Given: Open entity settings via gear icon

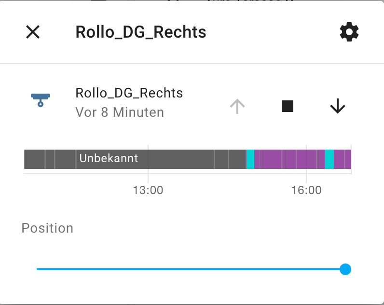Looking at the screenshot, I should click(349, 32).
